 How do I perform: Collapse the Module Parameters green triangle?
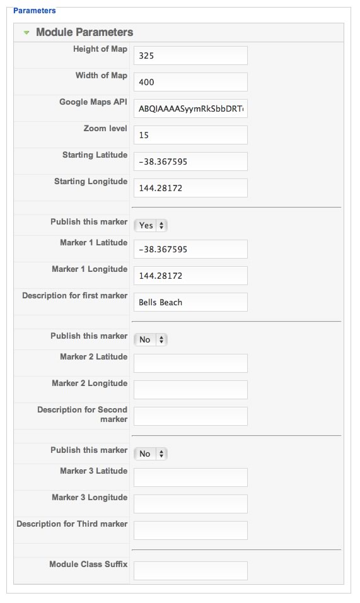point(26,33)
